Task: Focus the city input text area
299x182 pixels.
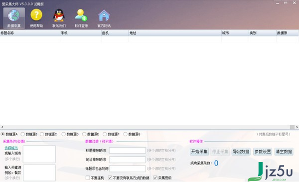Action: (39, 154)
